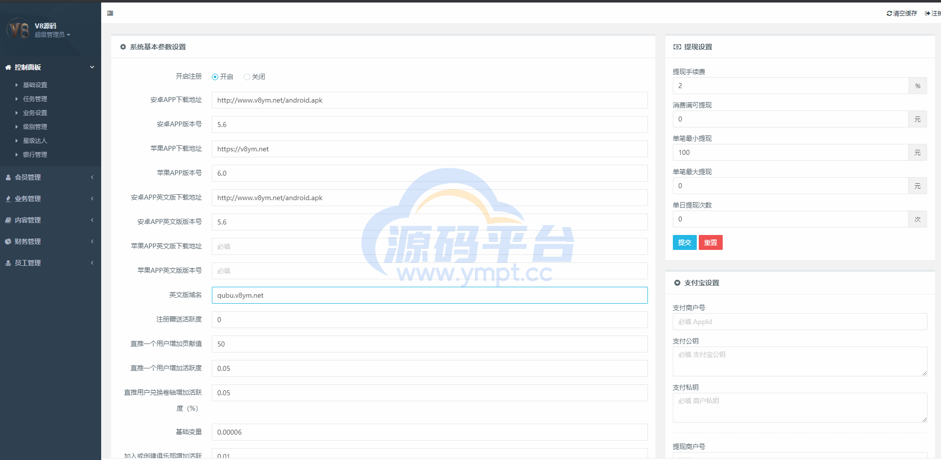Select the 关闭 registration radio button

click(x=247, y=77)
